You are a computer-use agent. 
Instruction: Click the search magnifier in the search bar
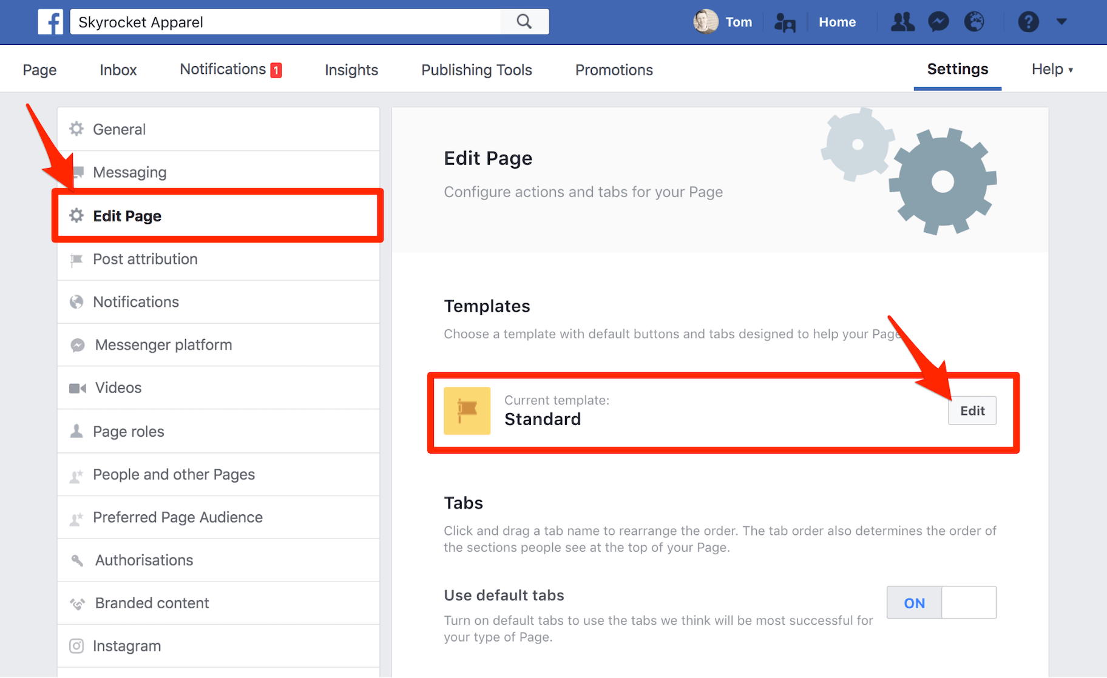point(524,21)
